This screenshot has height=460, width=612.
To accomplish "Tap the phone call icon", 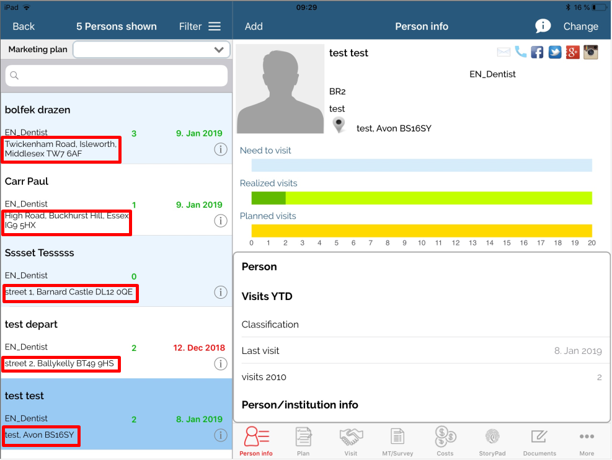I will 521,52.
